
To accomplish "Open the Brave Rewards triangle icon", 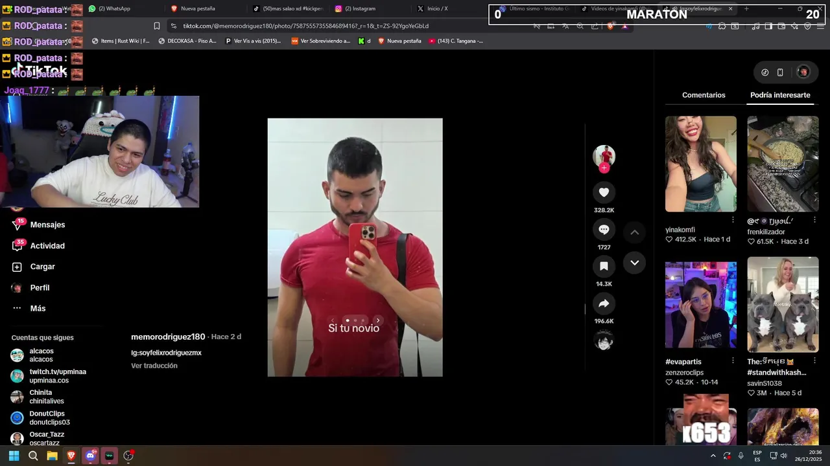I will click(624, 26).
